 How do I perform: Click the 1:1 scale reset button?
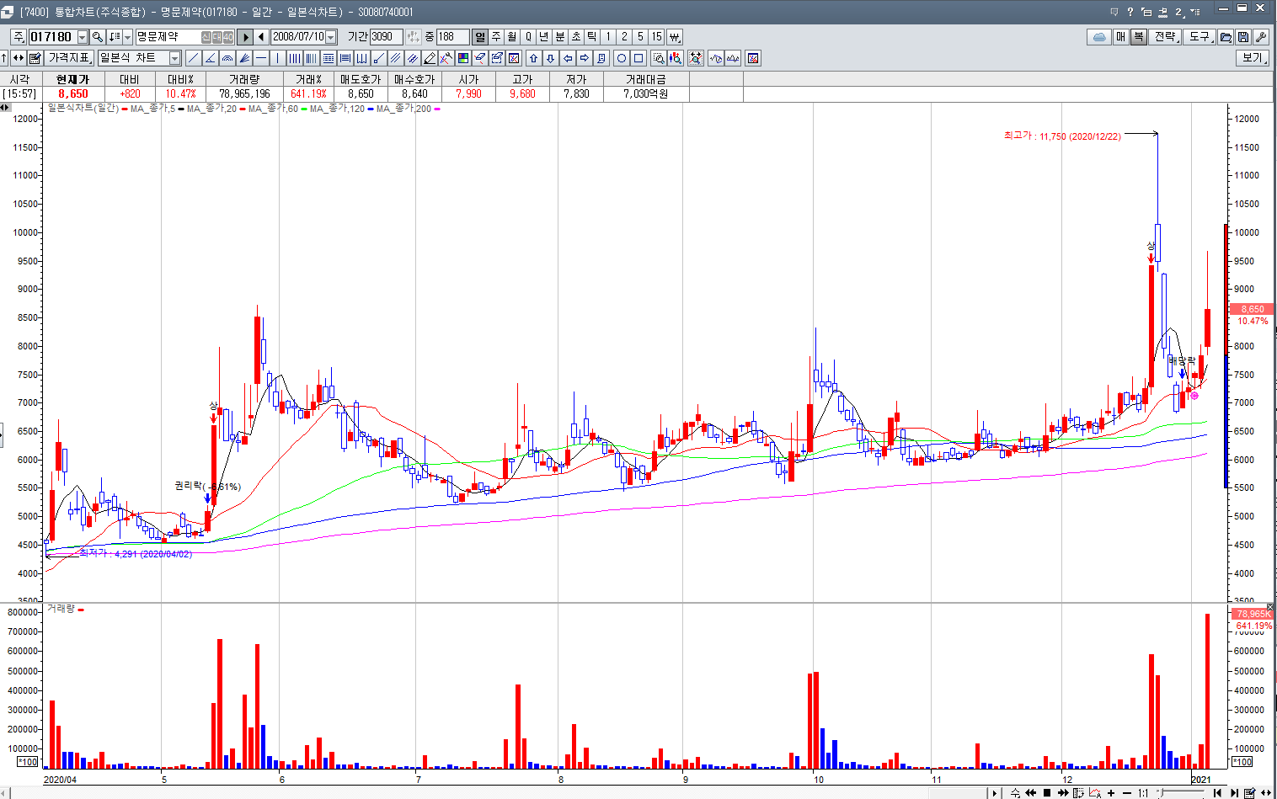point(1143,793)
